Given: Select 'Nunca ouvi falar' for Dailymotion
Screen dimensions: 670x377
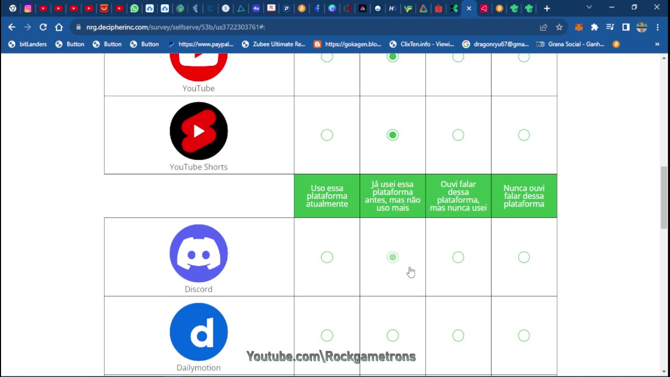Looking at the screenshot, I should (524, 336).
